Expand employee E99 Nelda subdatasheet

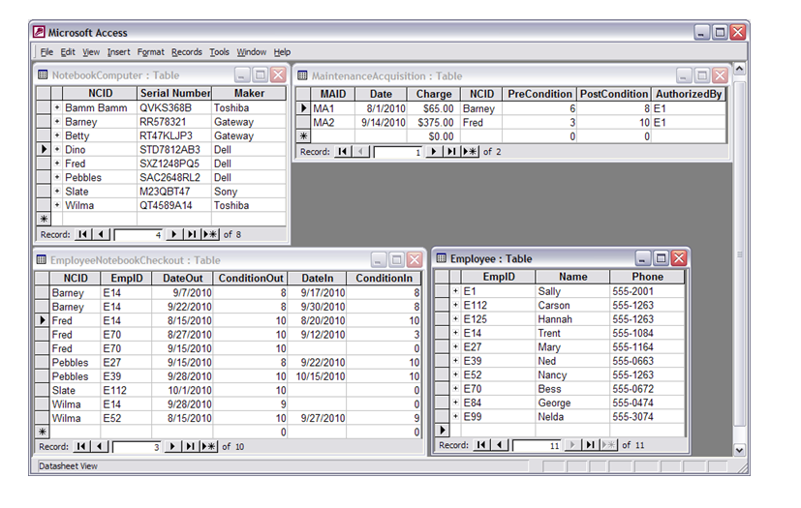click(x=455, y=417)
